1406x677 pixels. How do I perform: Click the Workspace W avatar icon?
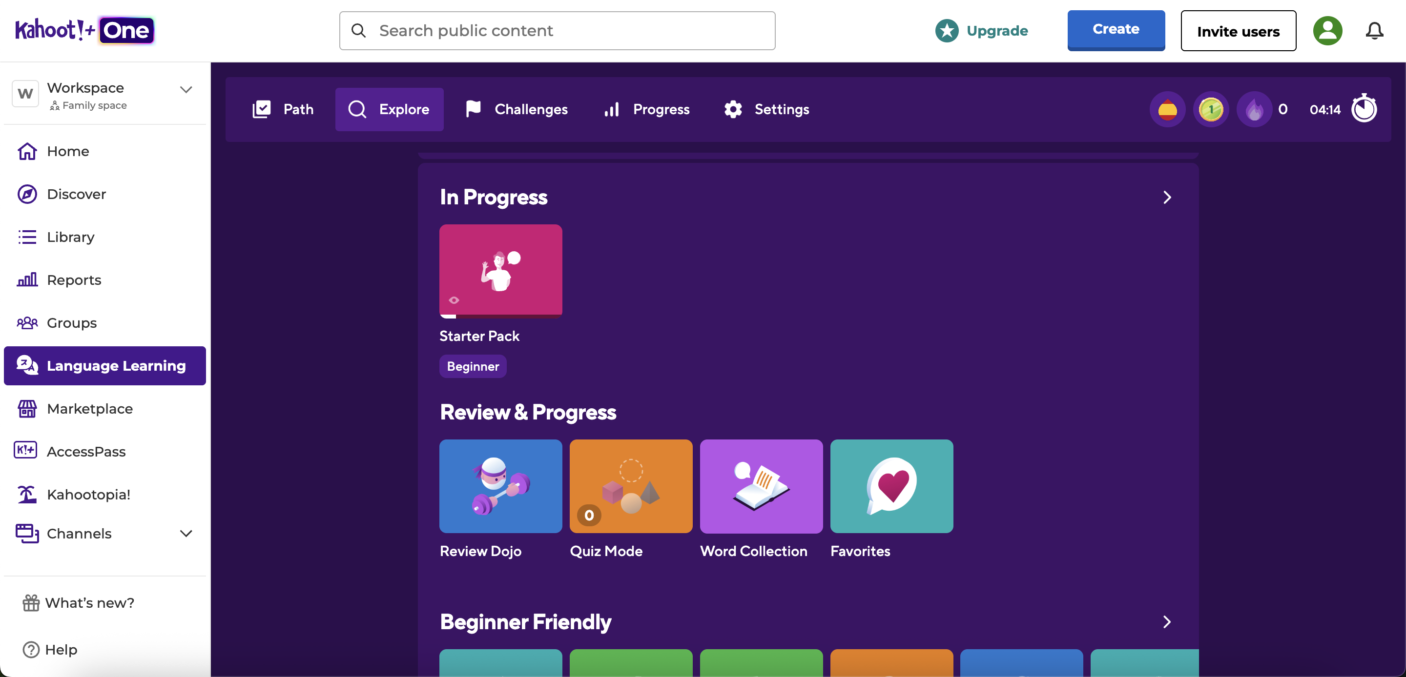click(x=25, y=94)
